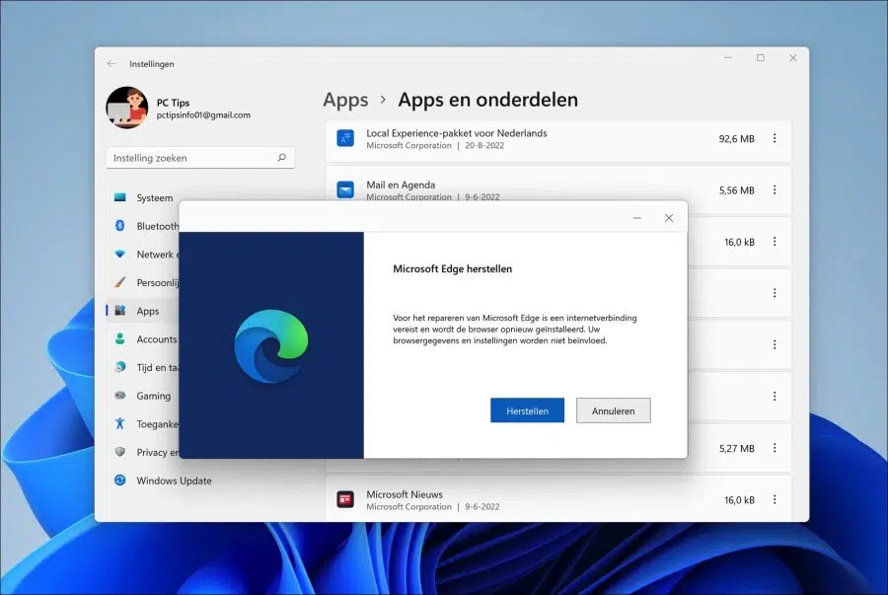
Task: Minimize the Microsoft Edge herstellen dialog
Action: [x=637, y=218]
